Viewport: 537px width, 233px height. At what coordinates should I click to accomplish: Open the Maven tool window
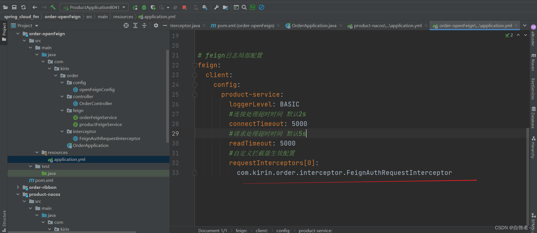(x=533, y=62)
